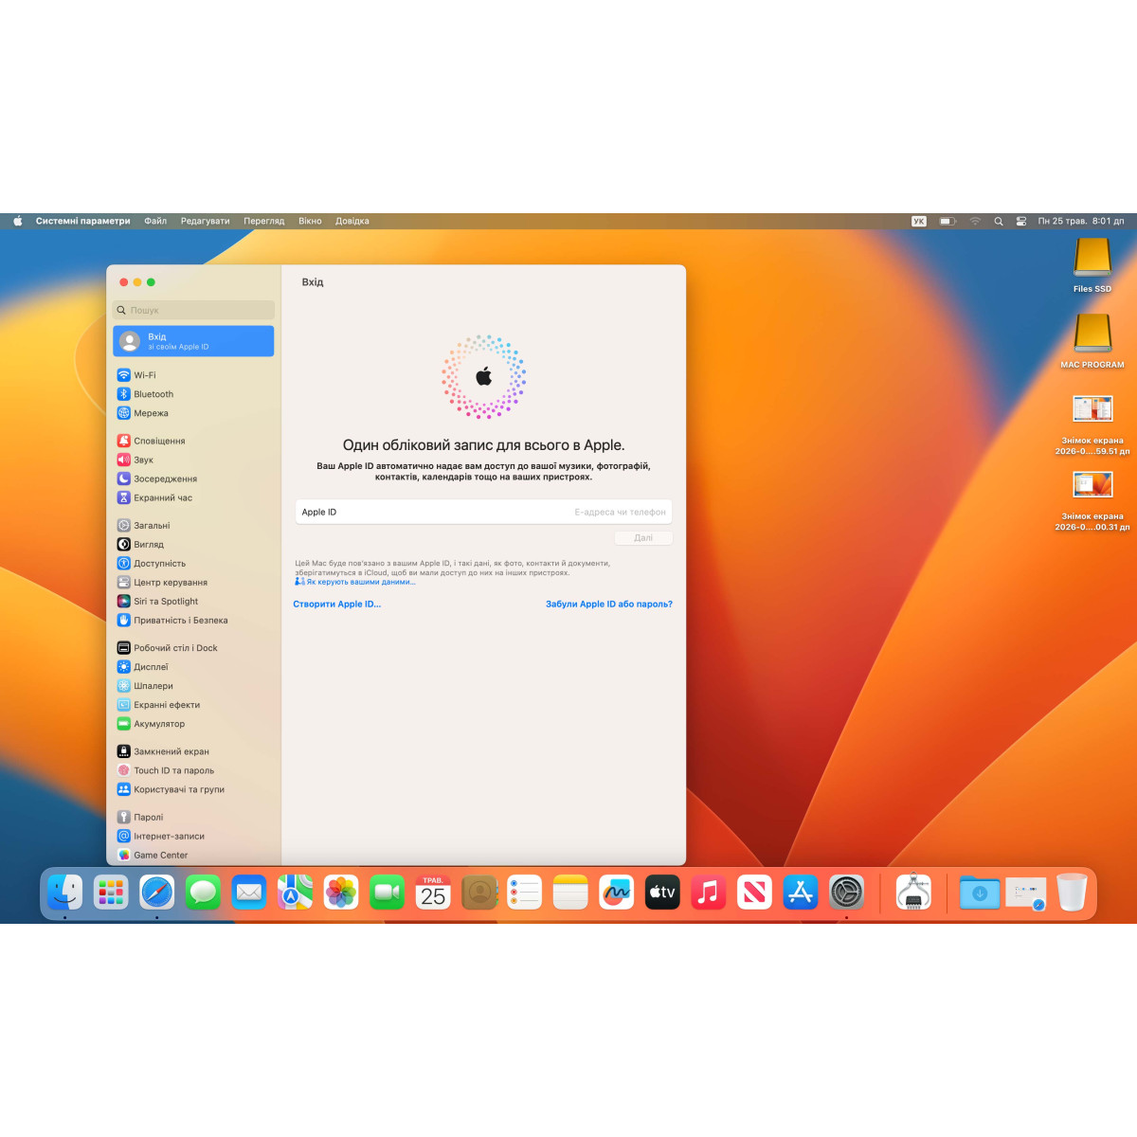The height and width of the screenshot is (1137, 1137).
Task: Open Photos from the Dock
Action: [x=341, y=893]
